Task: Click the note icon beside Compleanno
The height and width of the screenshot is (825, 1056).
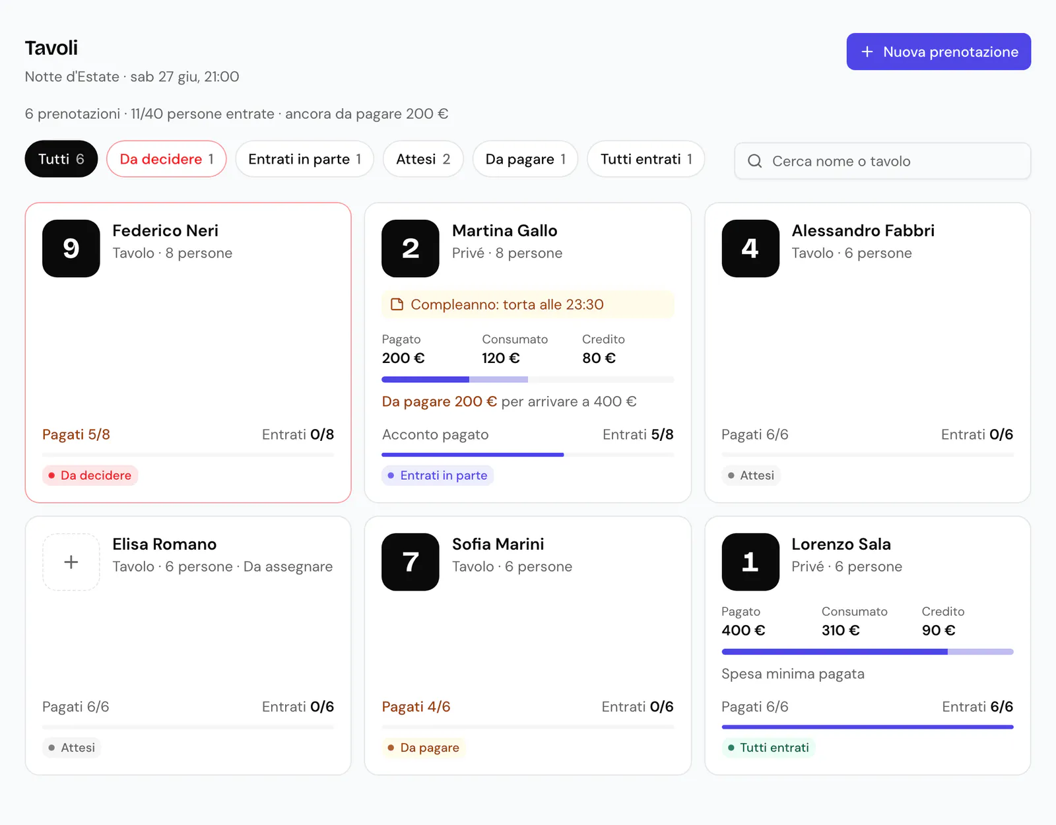Action: coord(397,304)
